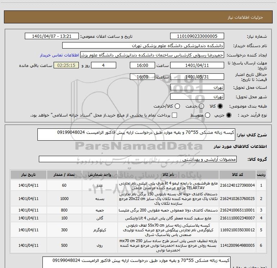Click quantity 800 in row 3
Image resolution: width=277 pixels, height=268 pixels.
[x=64, y=210]
